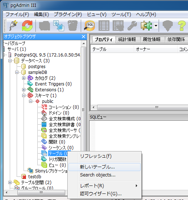Choose Search objects... from context menu
This screenshot has width=188, height=200.
(105, 175)
